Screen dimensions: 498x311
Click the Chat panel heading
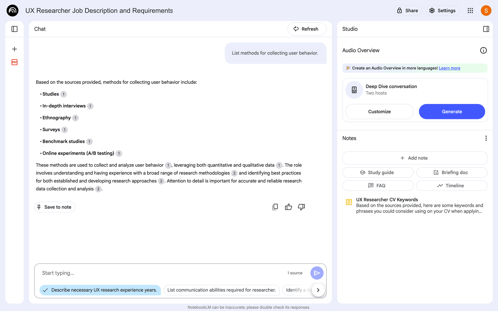point(40,29)
